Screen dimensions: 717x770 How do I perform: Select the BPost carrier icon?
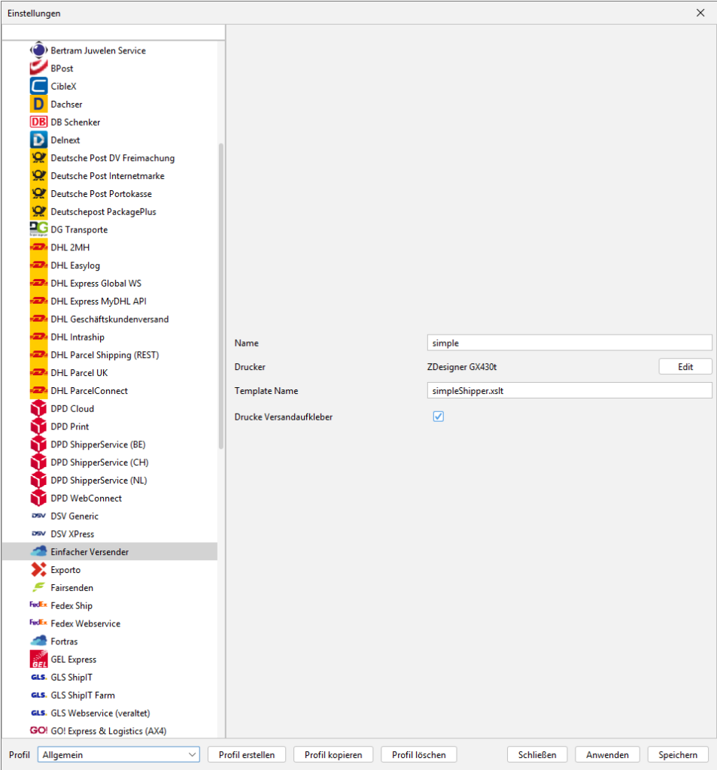tap(38, 68)
